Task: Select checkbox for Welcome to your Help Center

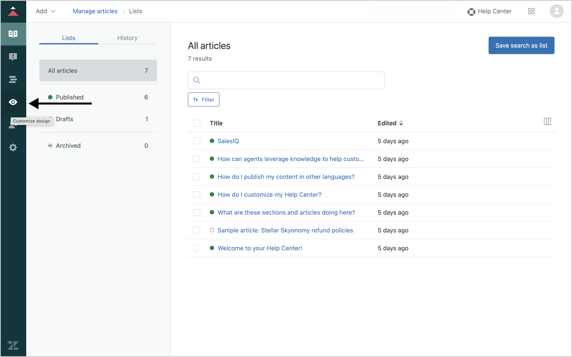Action: click(197, 248)
